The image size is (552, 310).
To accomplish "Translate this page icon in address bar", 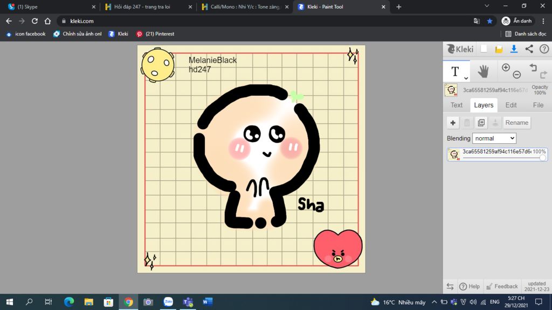I will tap(477, 21).
